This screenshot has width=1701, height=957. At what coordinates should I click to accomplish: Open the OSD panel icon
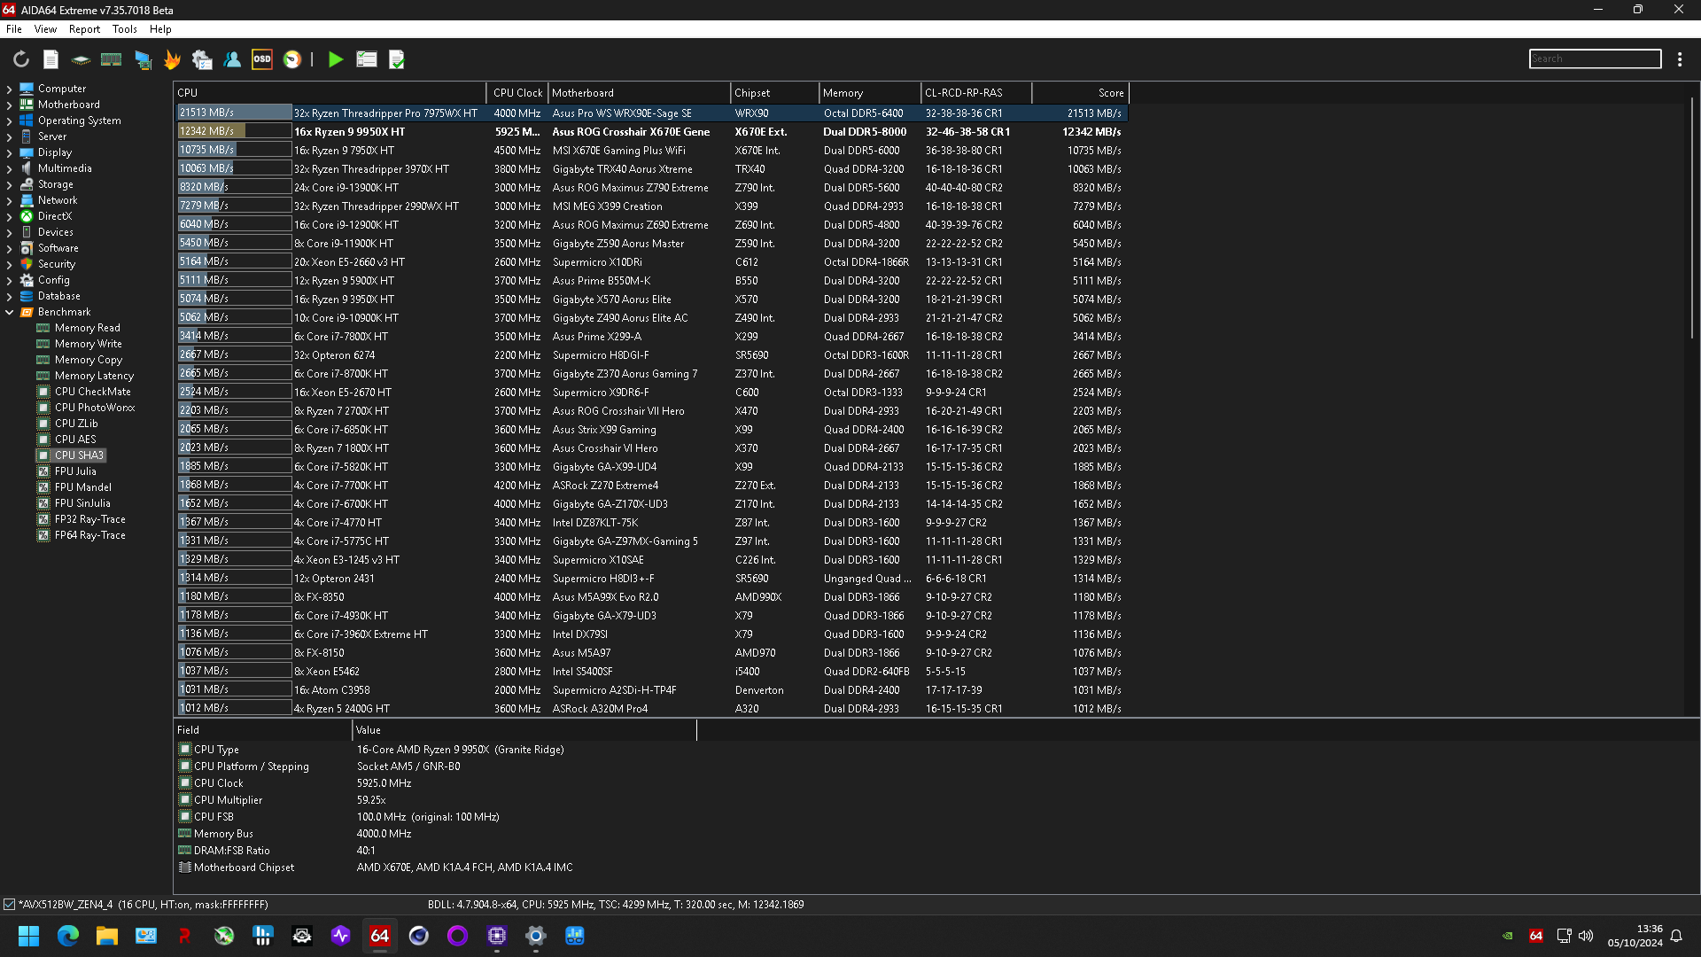pyautogui.click(x=262, y=59)
